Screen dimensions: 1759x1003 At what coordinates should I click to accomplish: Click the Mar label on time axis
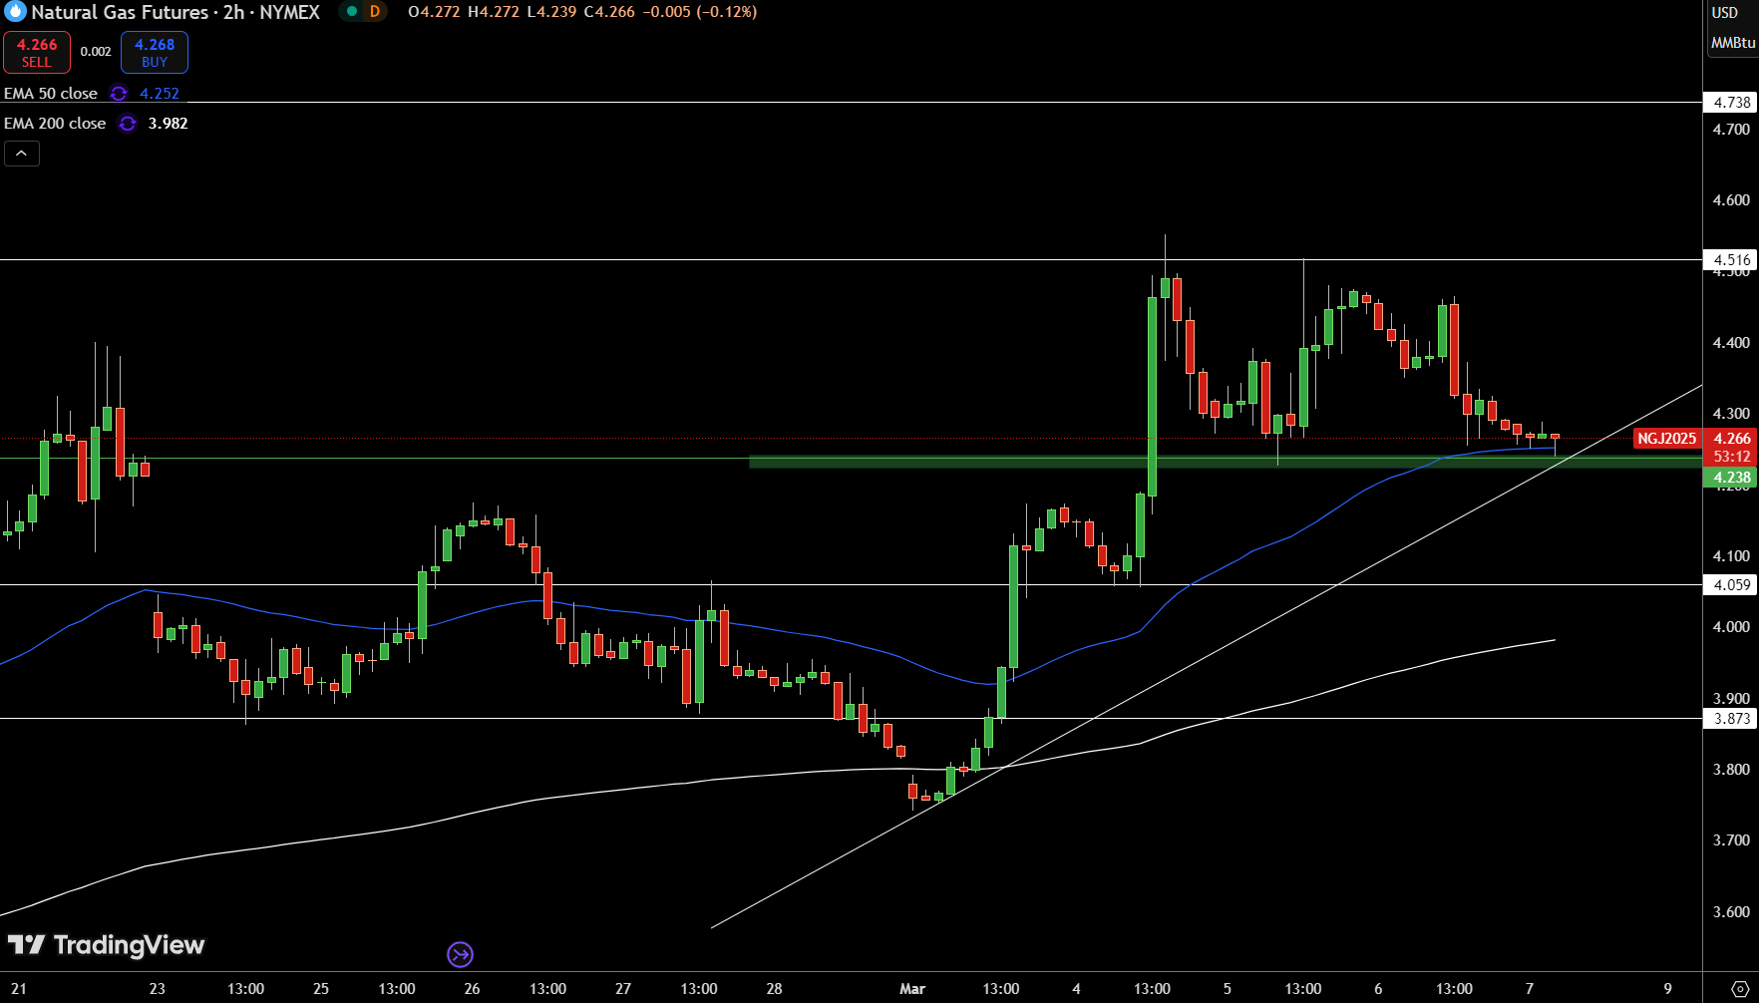[912, 989]
